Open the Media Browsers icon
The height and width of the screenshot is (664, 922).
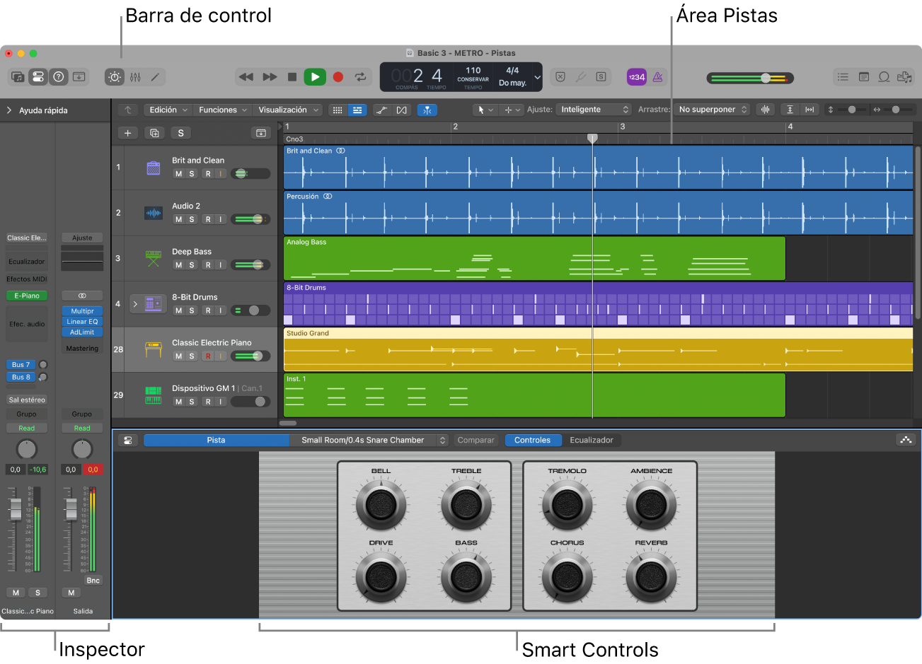904,77
